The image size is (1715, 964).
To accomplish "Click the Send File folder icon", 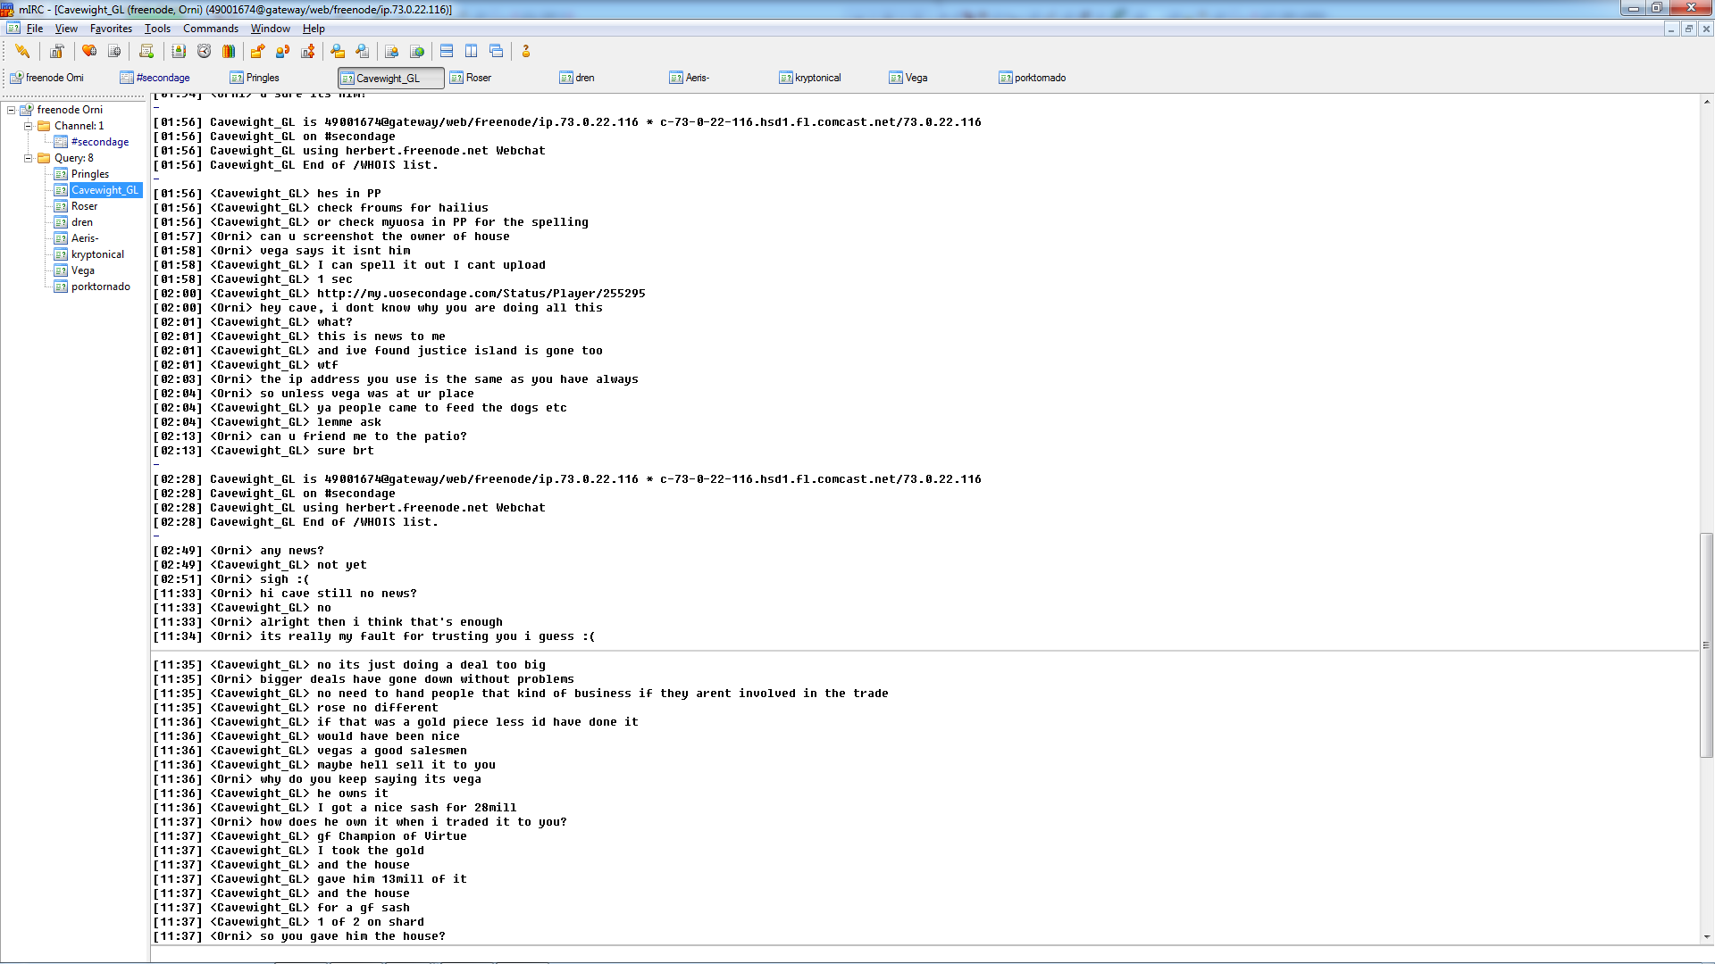I will pos(257,51).
